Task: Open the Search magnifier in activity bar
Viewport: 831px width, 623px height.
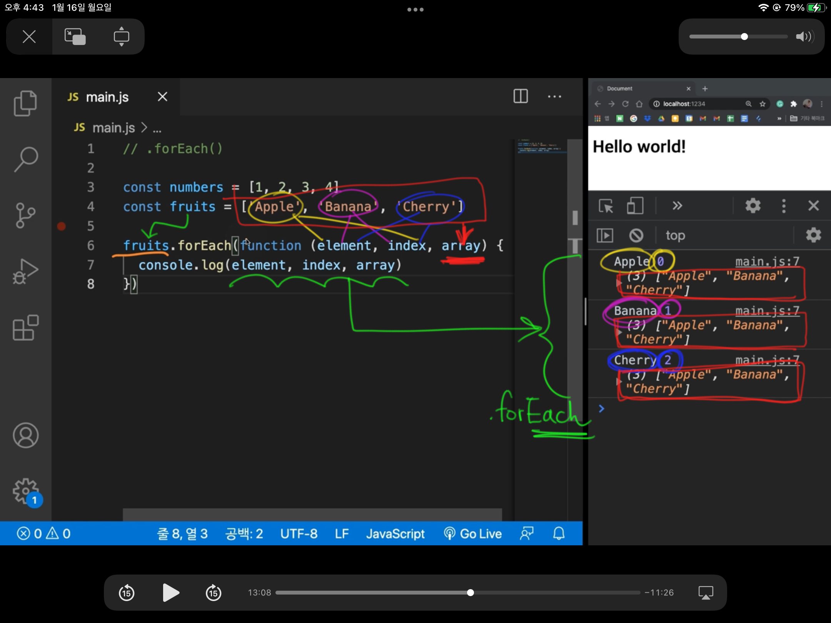Action: click(x=25, y=159)
